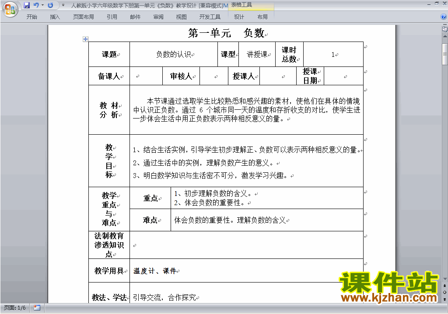
Task: Open the table tools 布局 tab
Action: point(262,17)
